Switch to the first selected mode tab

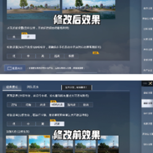coord(12,87)
